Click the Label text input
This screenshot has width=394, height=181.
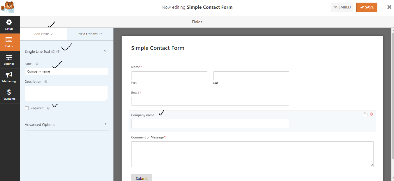tap(66, 71)
